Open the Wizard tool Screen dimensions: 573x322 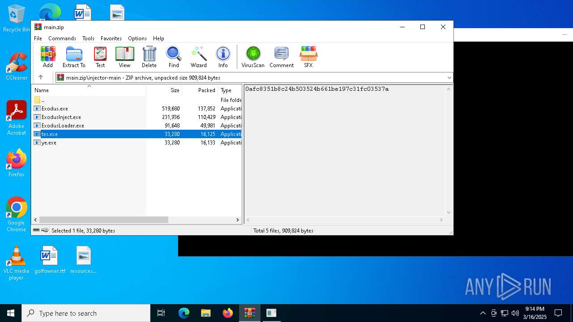coord(198,57)
